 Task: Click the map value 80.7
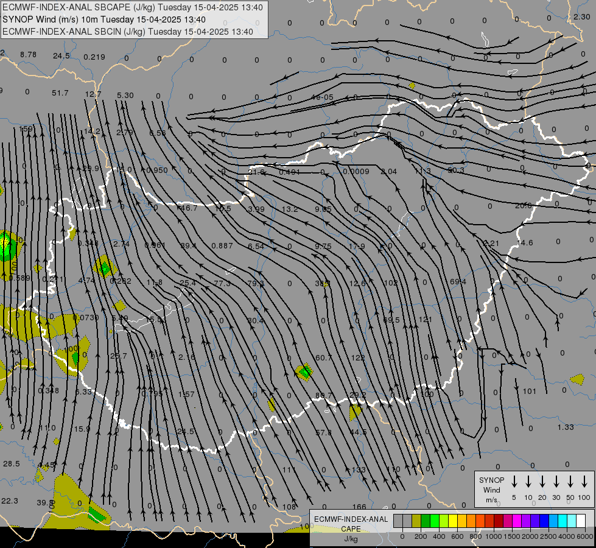coord(323,396)
